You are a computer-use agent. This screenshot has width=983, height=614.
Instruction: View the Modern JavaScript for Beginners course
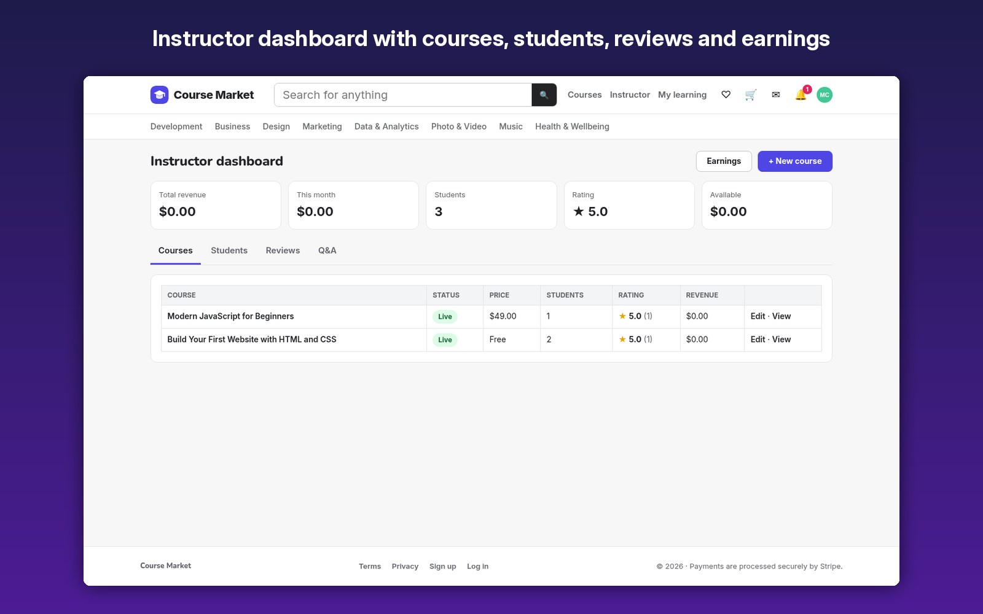[x=781, y=316]
